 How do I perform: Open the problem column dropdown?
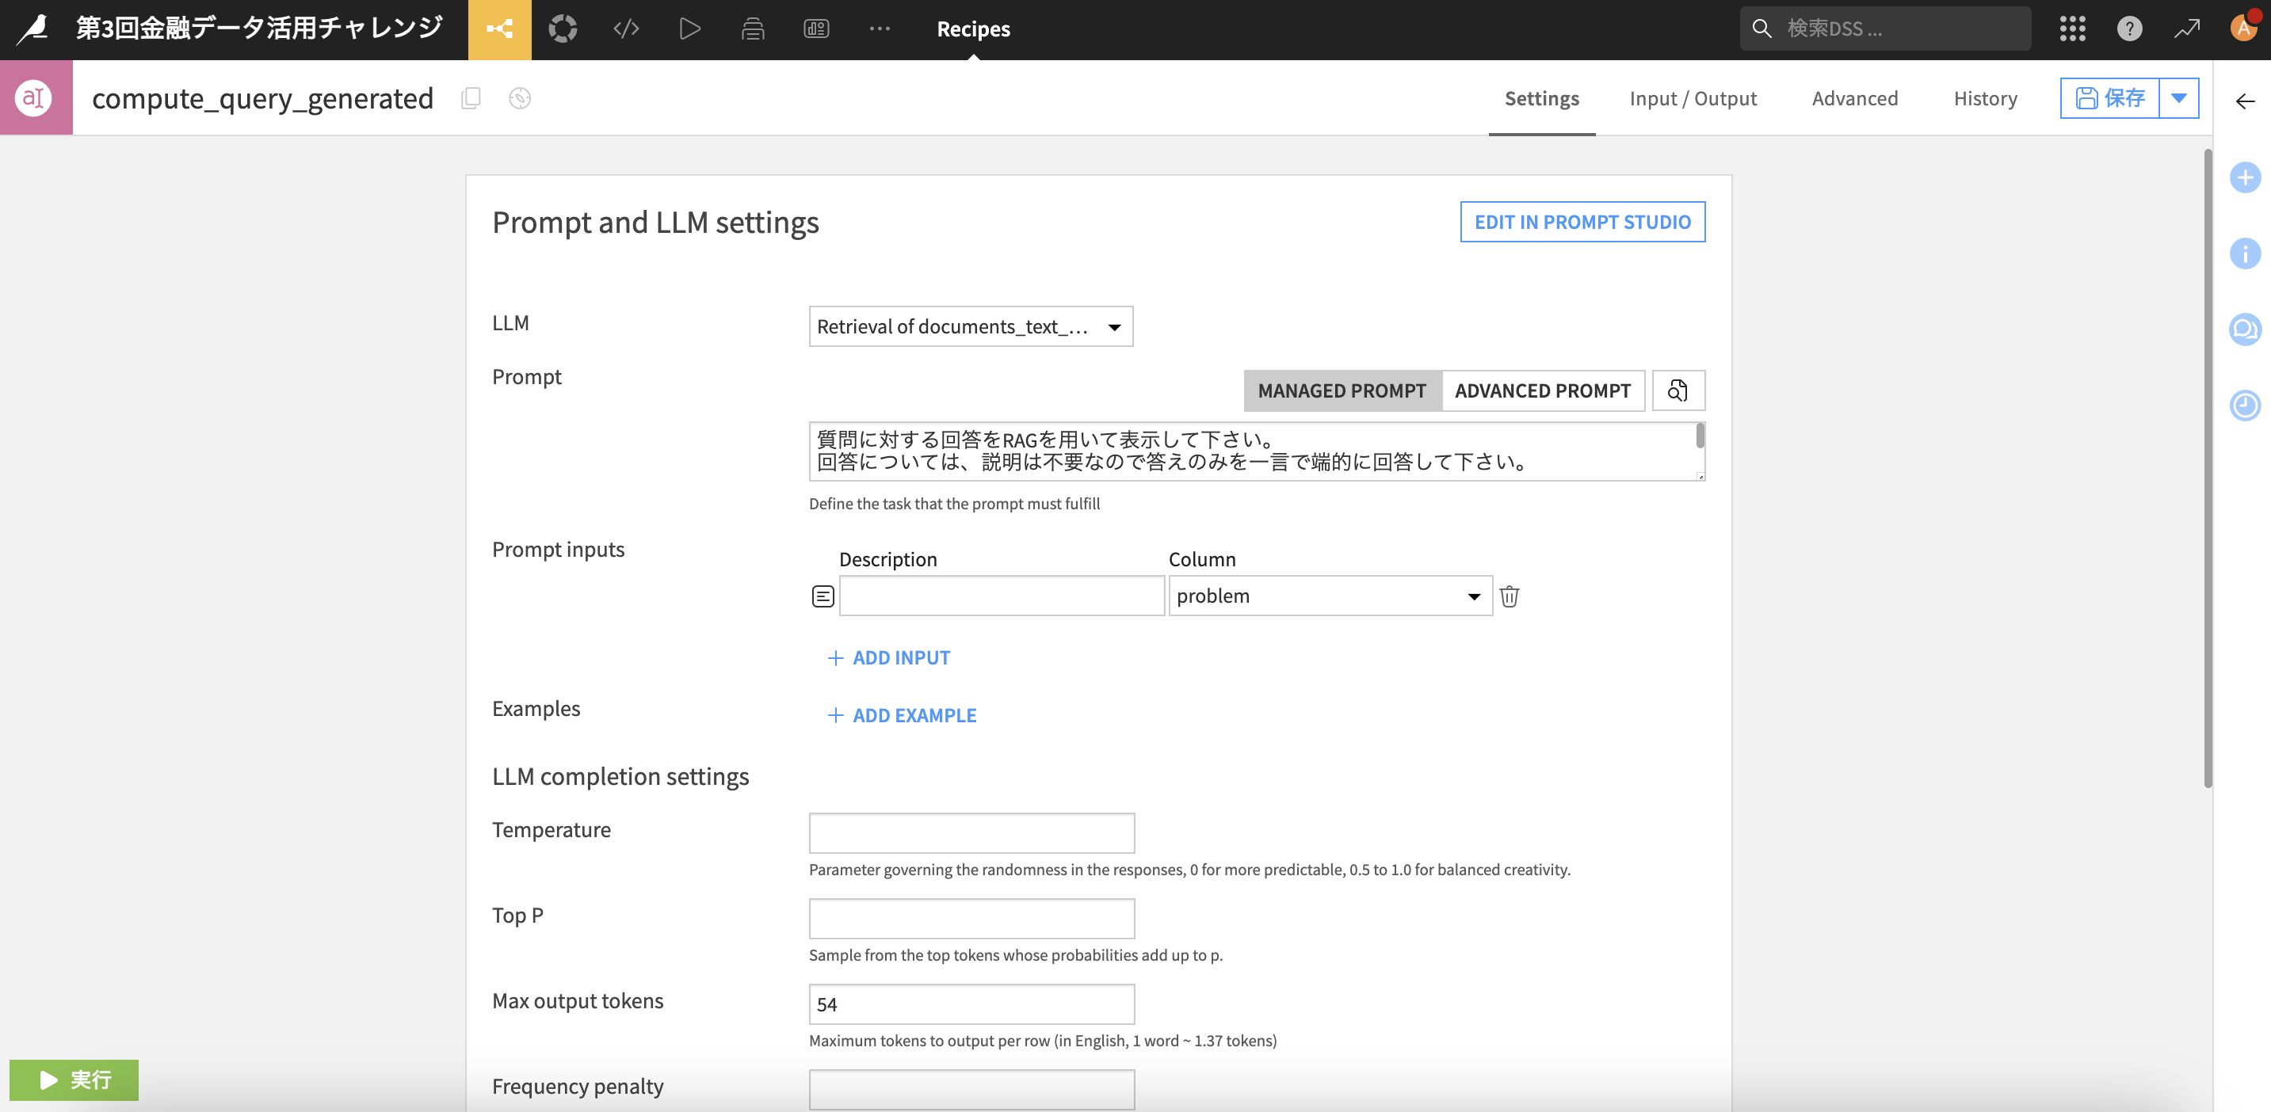coord(1329,596)
